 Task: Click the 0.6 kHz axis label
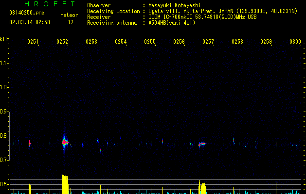[x=4, y=184]
